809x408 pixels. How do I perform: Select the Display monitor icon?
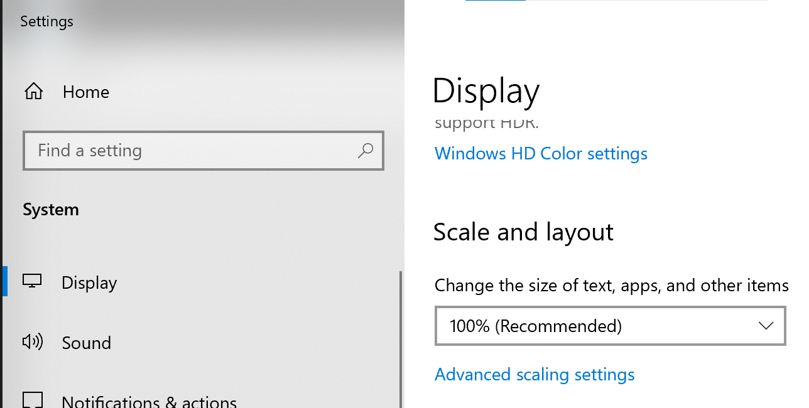click(x=32, y=282)
